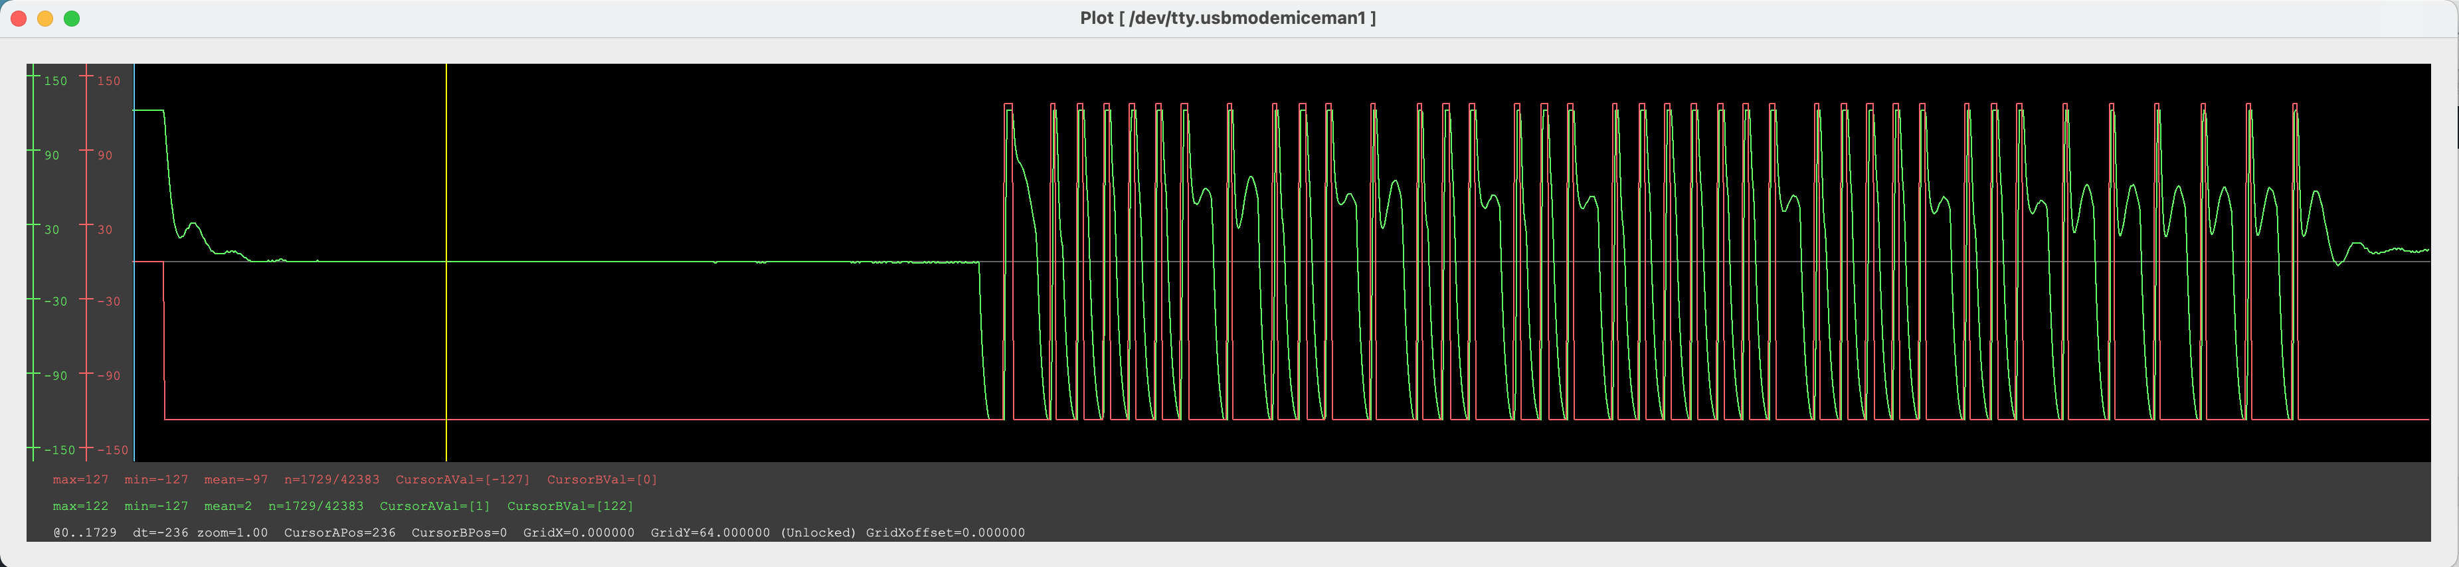Viewport: 2459px width, 567px height.
Task: Click the green mean=2 statistic
Action: tap(228, 507)
